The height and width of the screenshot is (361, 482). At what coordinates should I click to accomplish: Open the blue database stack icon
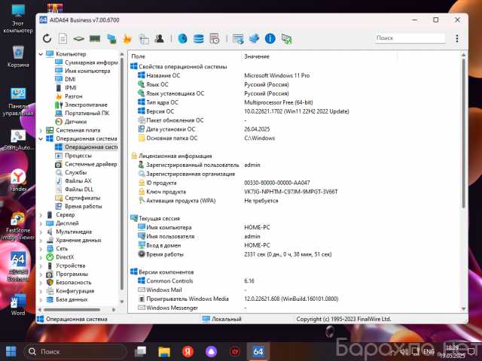coord(199,38)
